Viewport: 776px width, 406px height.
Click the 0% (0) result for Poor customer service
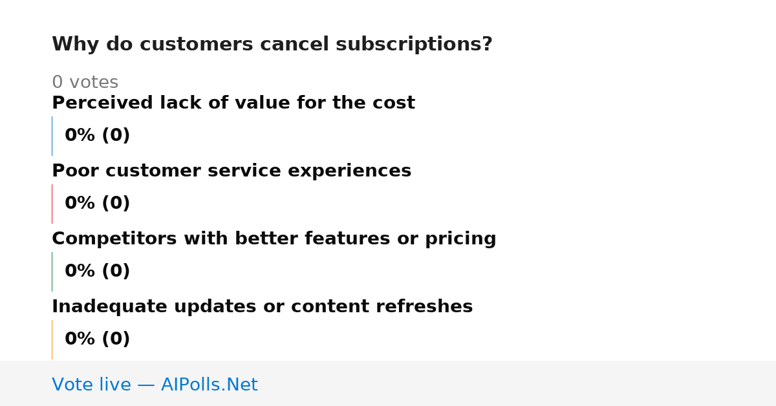click(x=97, y=204)
